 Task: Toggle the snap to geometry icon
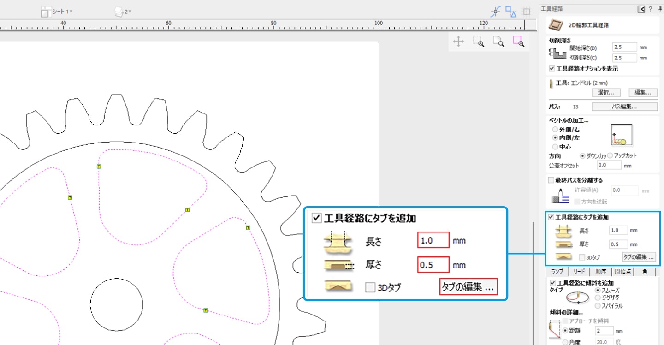pos(496,12)
